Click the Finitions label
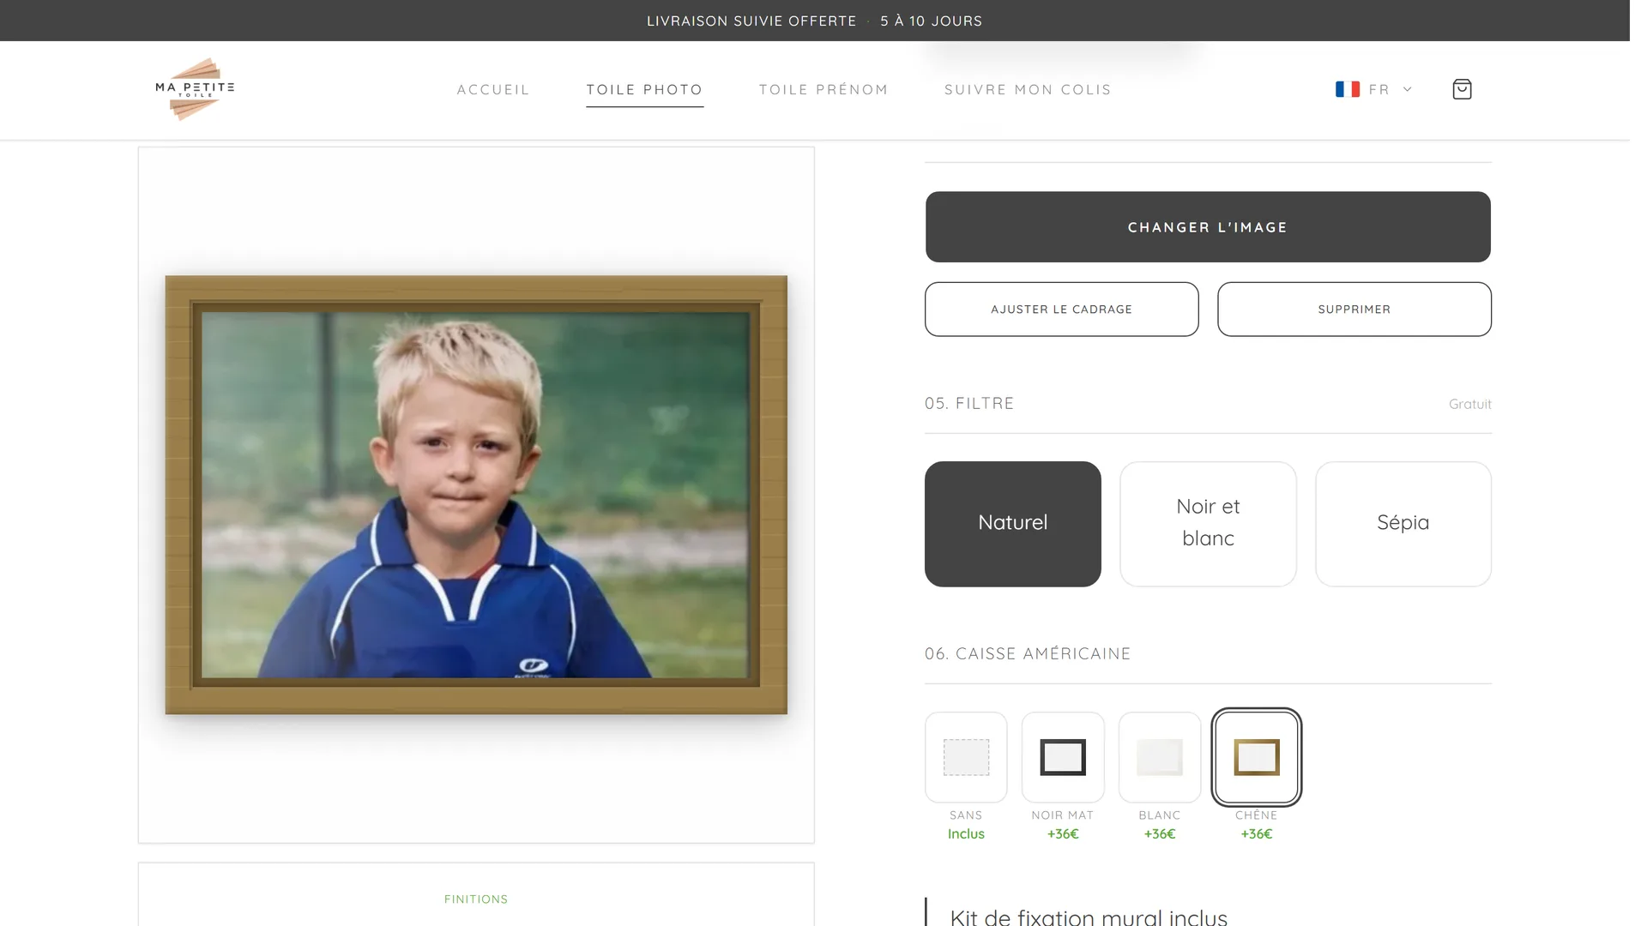 (476, 899)
